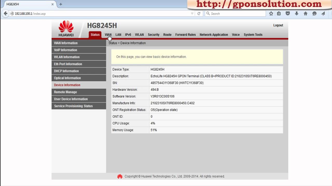Open Eth Port Information in the sidebar

79,64
